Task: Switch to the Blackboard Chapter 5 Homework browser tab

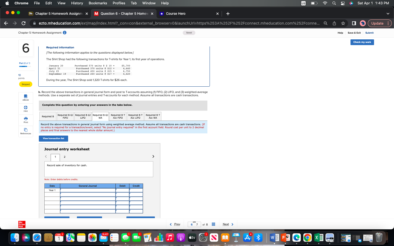Action: point(59,14)
